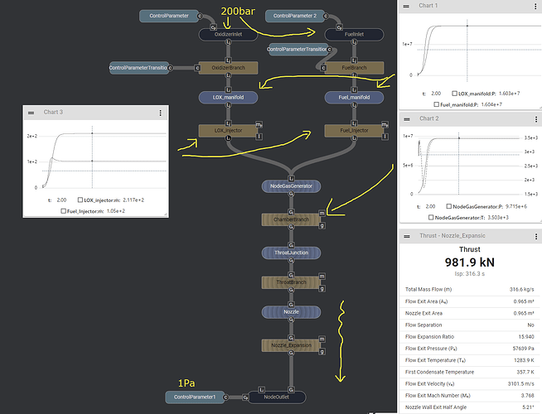
Task: Select the Nozzle_Expansion branch block
Action: coord(290,344)
